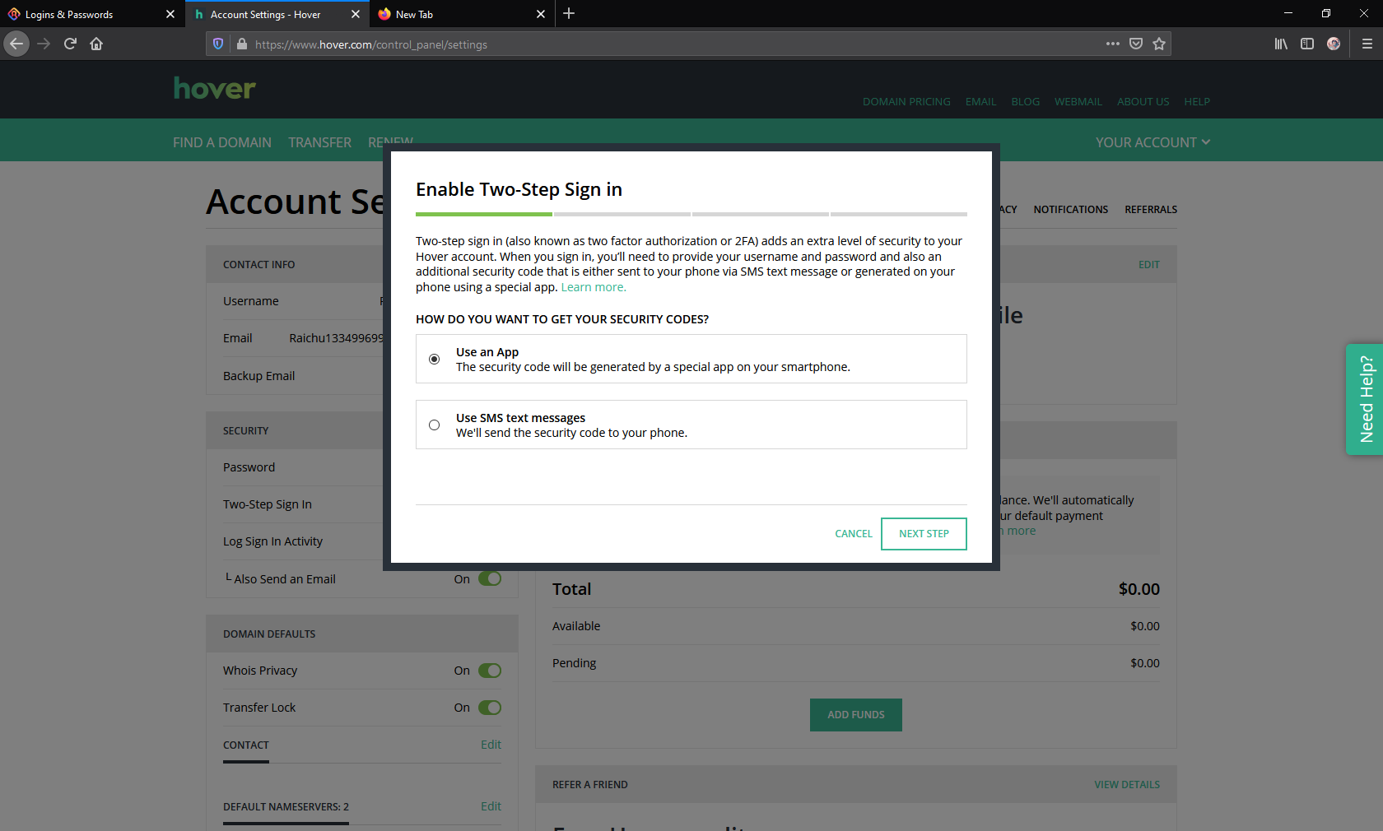The height and width of the screenshot is (831, 1383).
Task: Close the New Tab tab
Action: (x=541, y=14)
